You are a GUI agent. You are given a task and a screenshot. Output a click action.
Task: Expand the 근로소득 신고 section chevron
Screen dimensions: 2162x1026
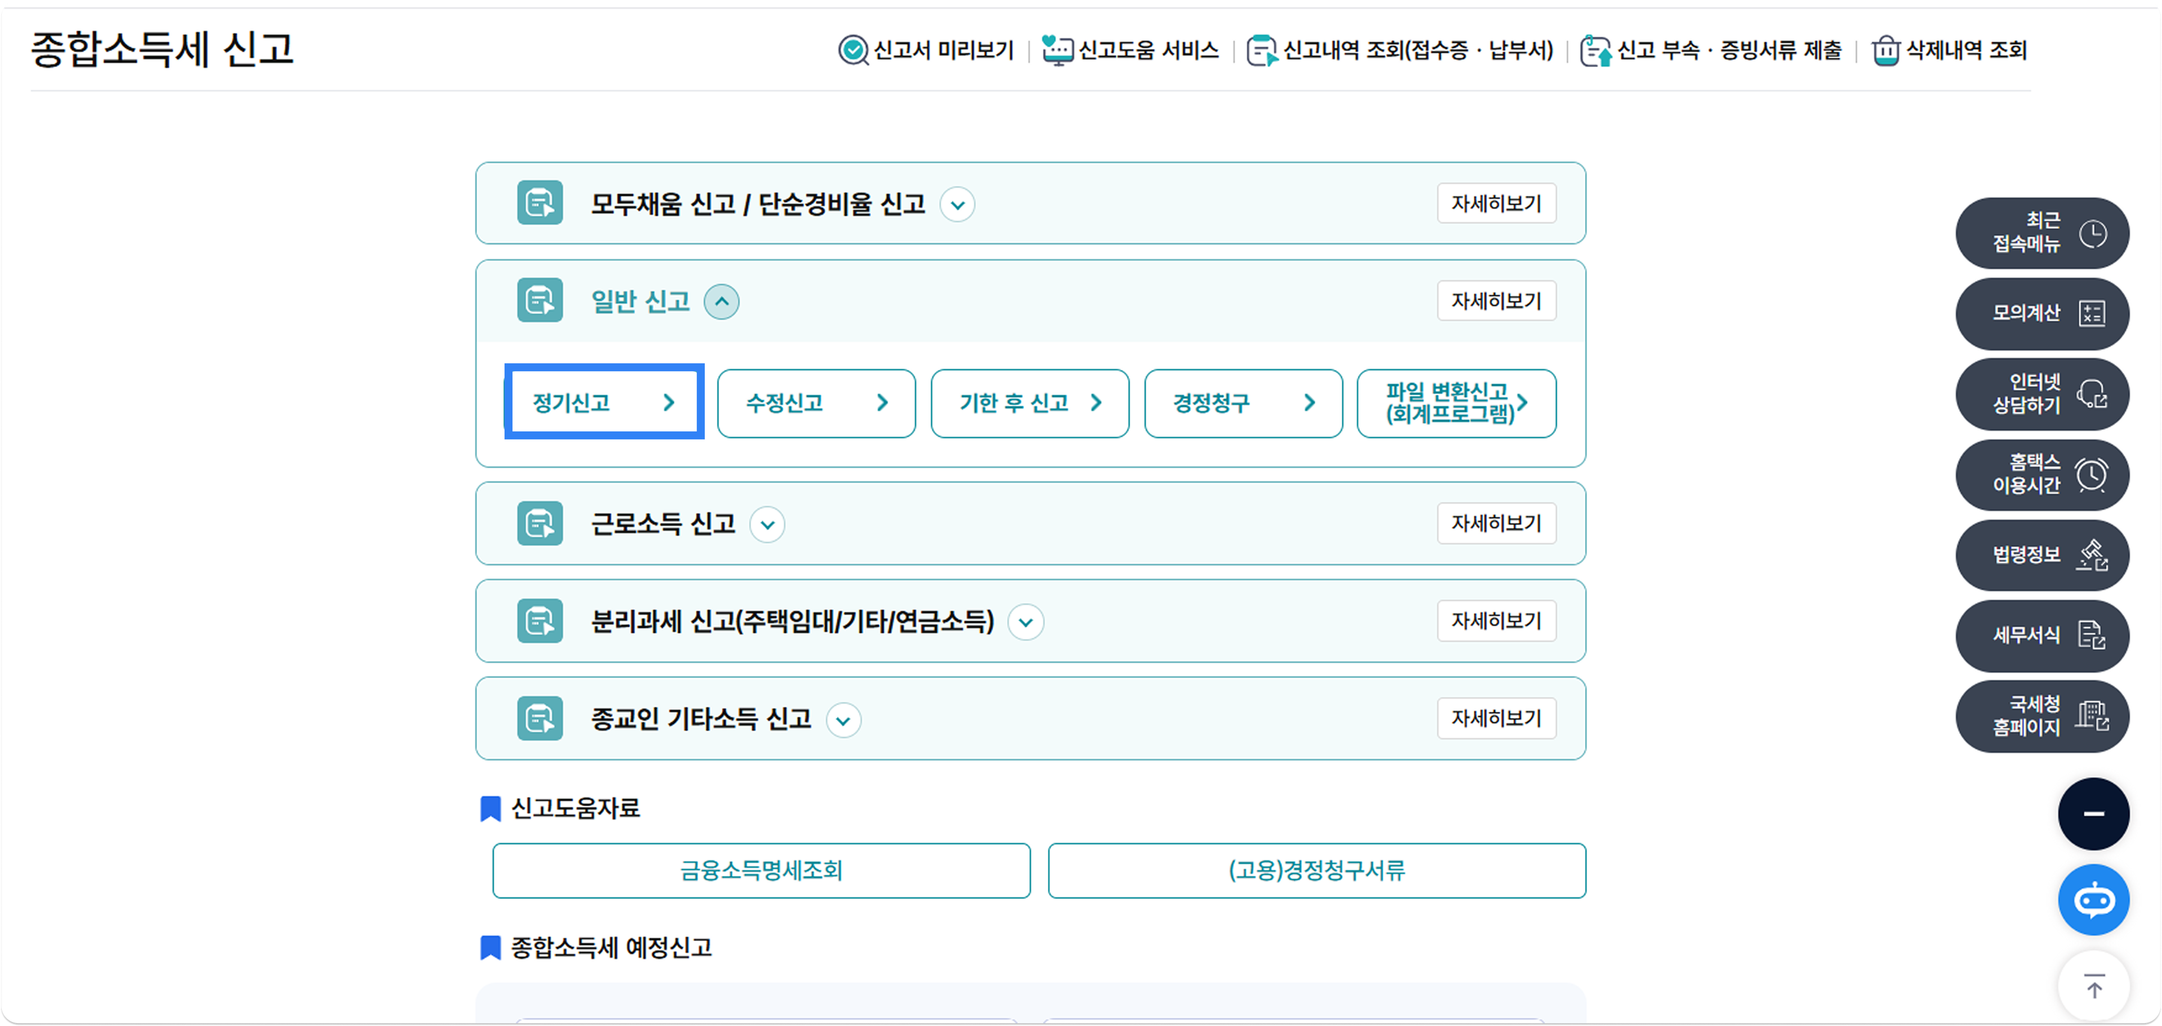pyautogui.click(x=767, y=525)
